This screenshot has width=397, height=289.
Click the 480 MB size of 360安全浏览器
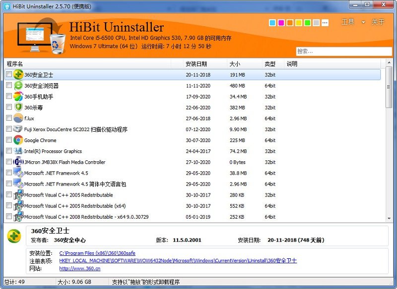click(237, 86)
